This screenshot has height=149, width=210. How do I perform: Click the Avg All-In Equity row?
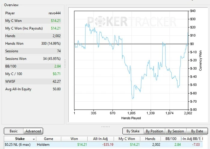click(x=33, y=89)
